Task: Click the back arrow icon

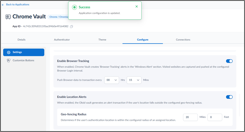Action: [3, 5]
